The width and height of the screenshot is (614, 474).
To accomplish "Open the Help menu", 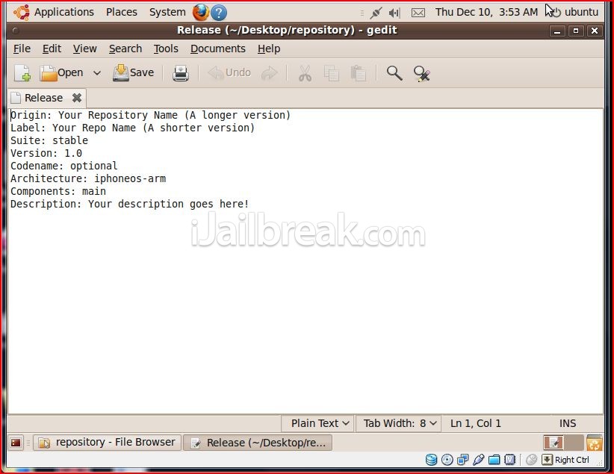I will [x=269, y=49].
